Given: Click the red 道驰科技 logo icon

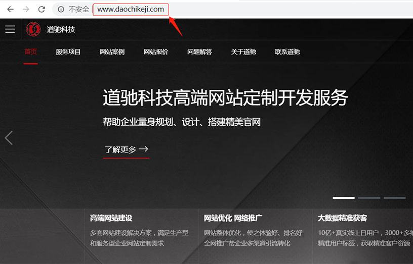Looking at the screenshot, I should click(x=33, y=29).
